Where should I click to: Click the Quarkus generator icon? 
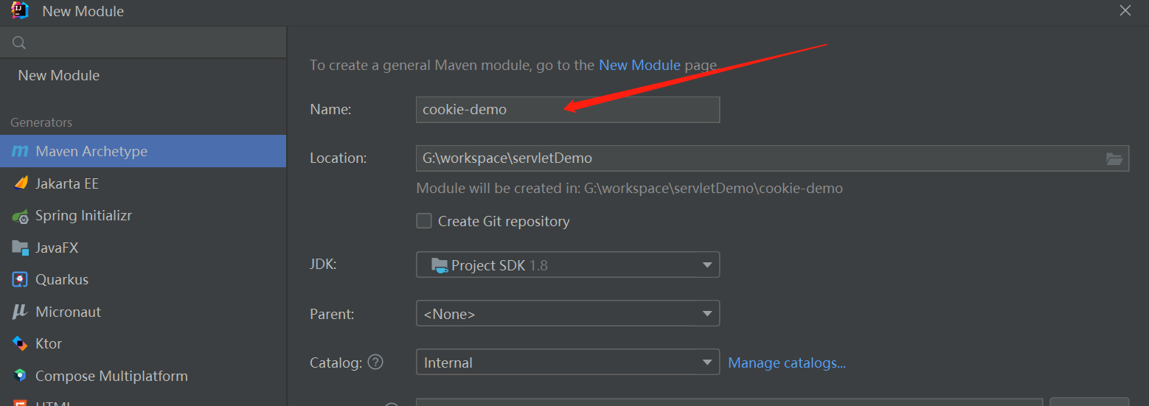[x=21, y=280]
